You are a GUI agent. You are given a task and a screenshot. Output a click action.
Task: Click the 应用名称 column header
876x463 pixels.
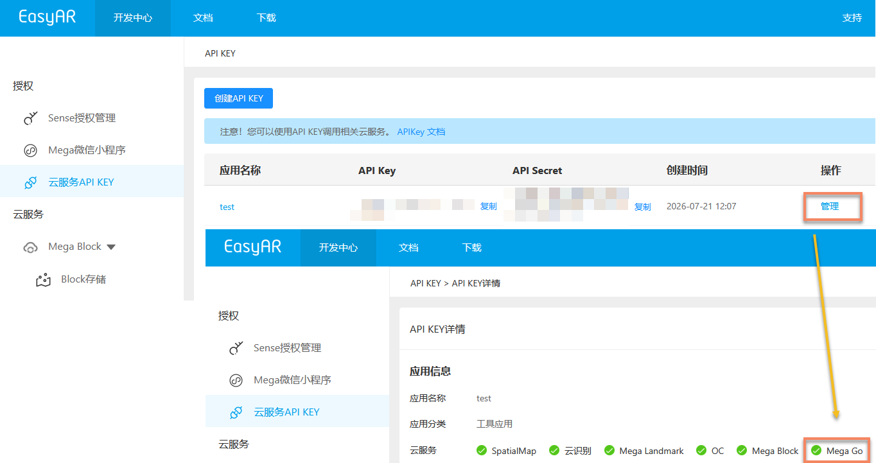point(240,170)
